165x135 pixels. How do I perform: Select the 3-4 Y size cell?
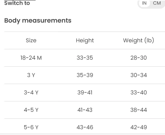(31, 92)
